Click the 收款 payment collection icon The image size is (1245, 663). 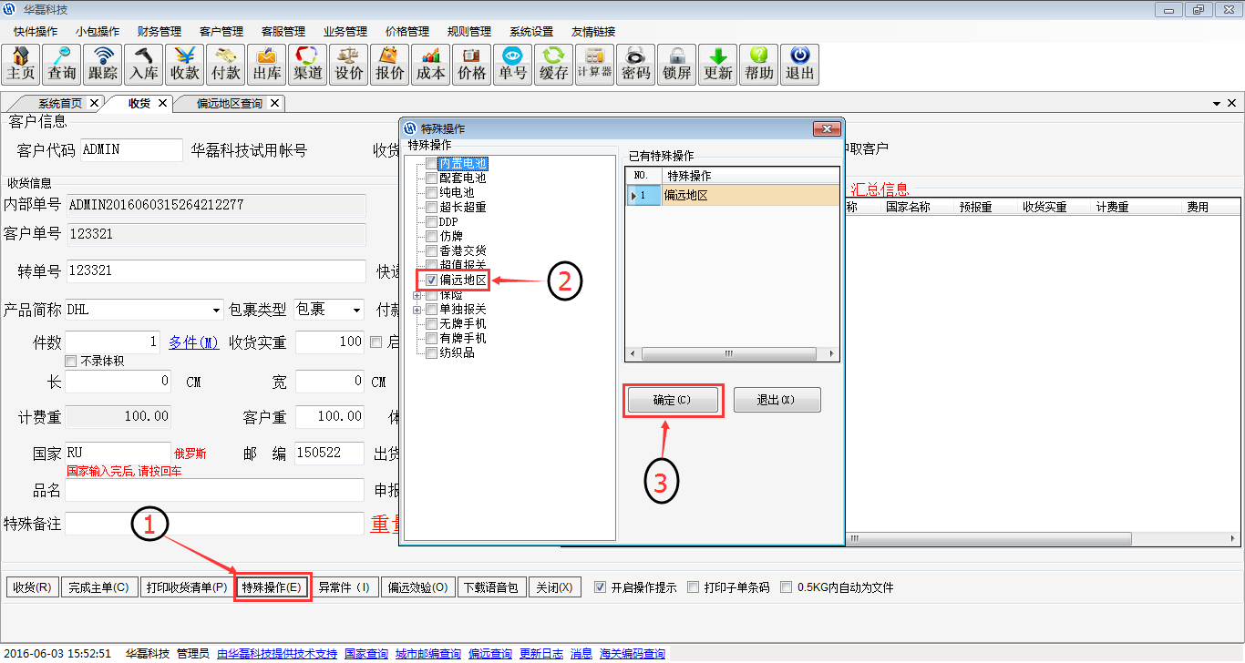[x=185, y=65]
